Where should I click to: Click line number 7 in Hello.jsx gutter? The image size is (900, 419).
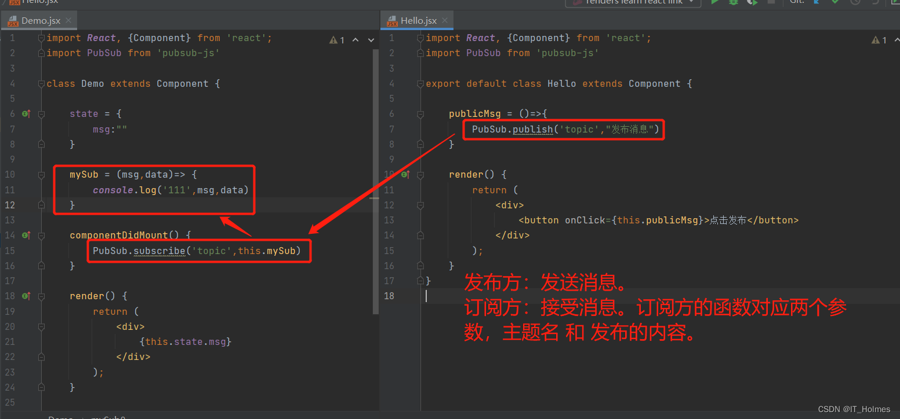tap(391, 129)
